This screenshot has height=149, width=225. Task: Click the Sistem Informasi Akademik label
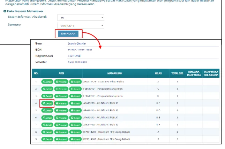pos(27,17)
